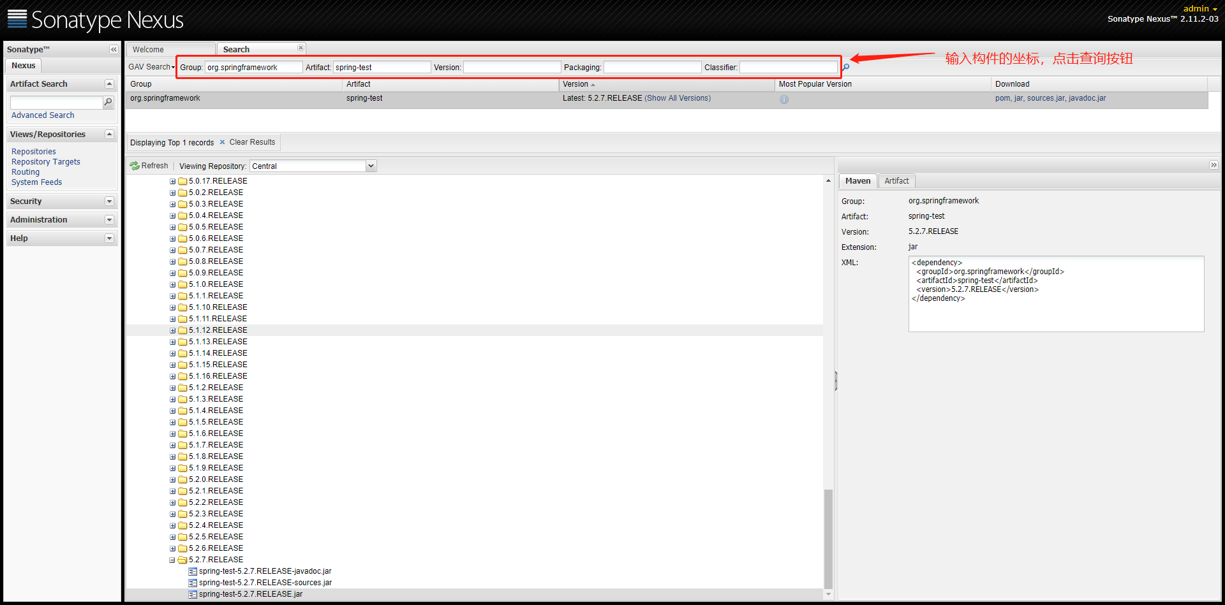
Task: Click the Refresh icon button
Action: click(x=135, y=166)
